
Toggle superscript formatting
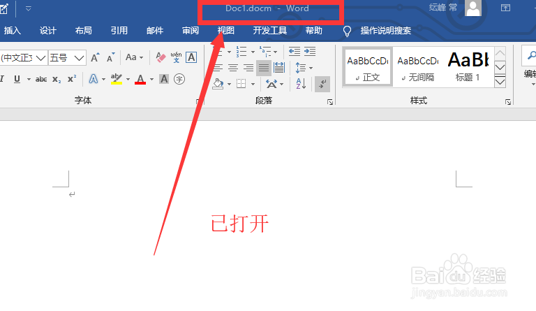pos(72,79)
